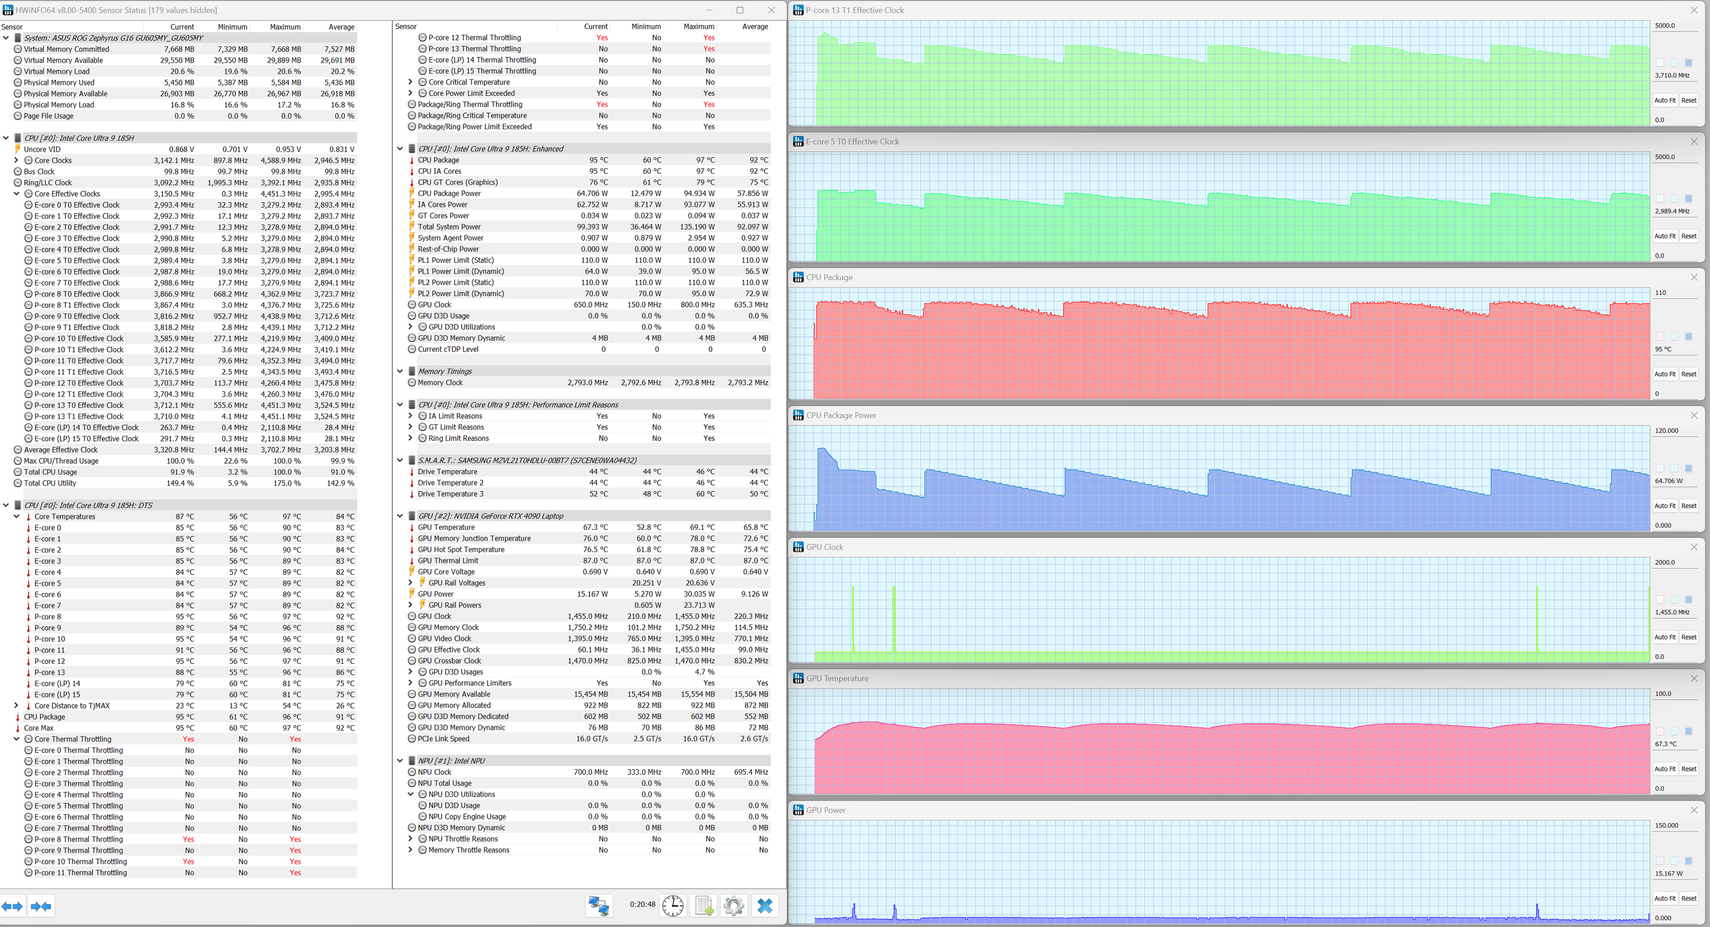Screen dimensions: 1710x927
Task: Open the network remote monitoring icon
Action: (598, 906)
